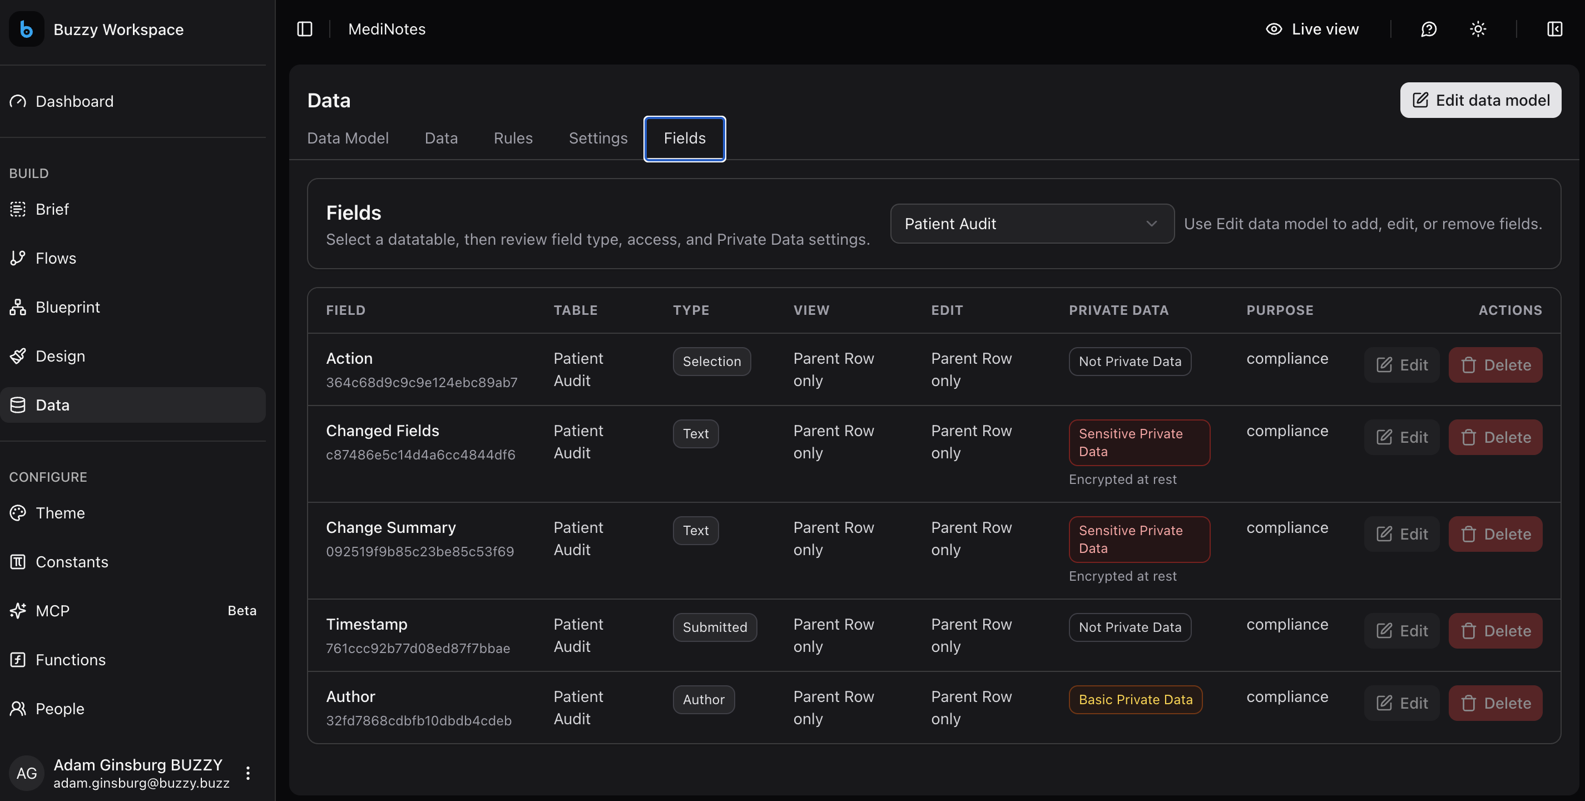This screenshot has height=801, width=1585.
Task: Delete the Change Summary field
Action: tap(1495, 534)
